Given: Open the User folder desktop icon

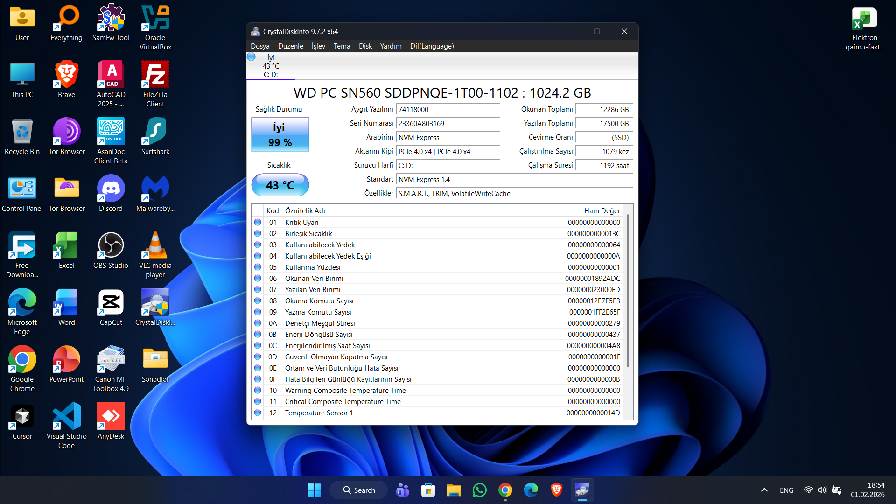Looking at the screenshot, I should (22, 23).
